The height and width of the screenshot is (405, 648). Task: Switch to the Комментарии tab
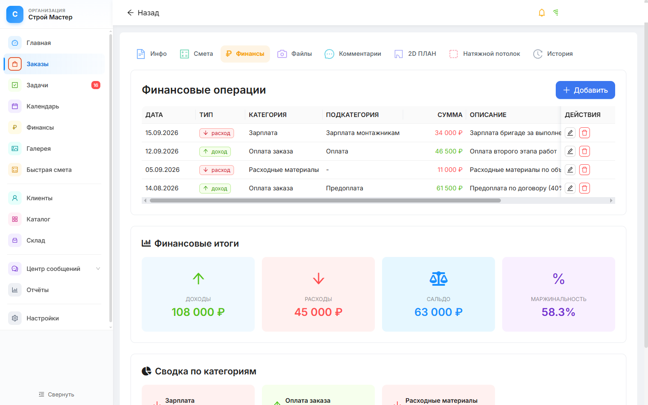[353, 54]
